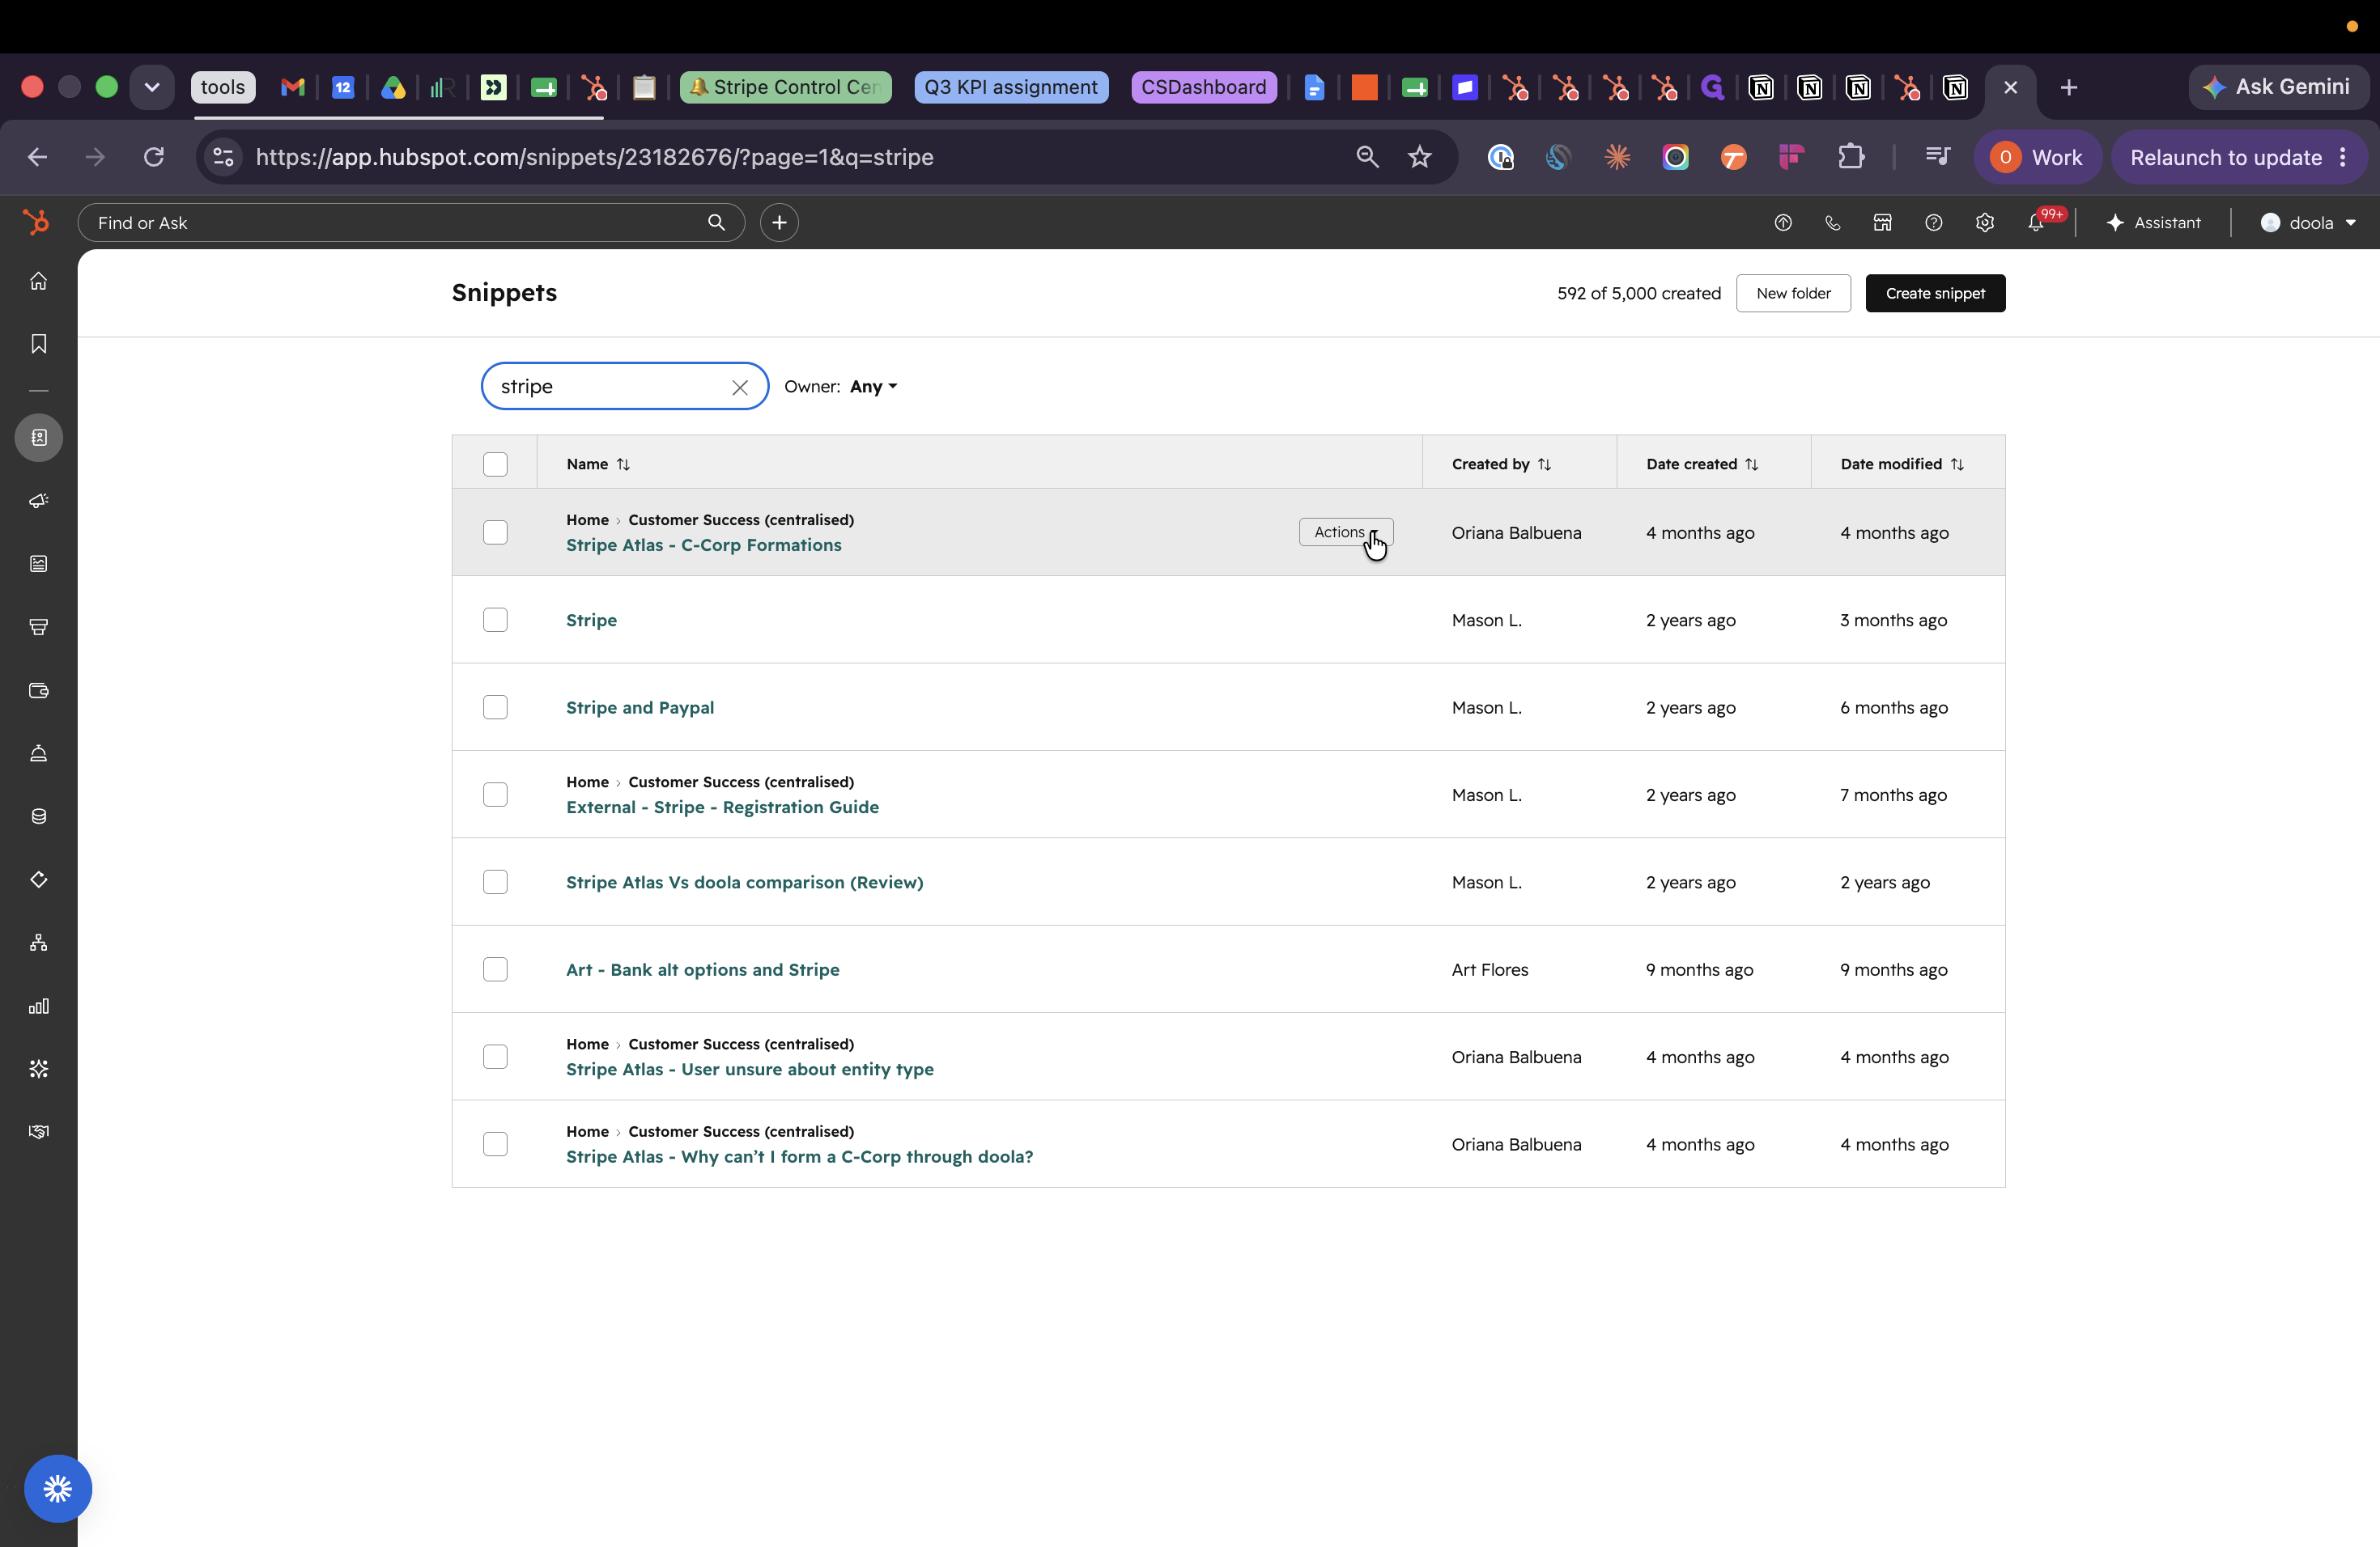Focus the snippets search field containing stripe
This screenshot has height=1547, width=2380.
pyautogui.click(x=624, y=387)
